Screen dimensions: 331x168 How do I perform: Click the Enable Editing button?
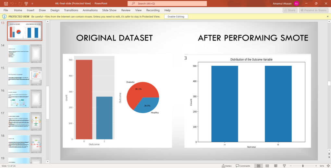point(176,17)
